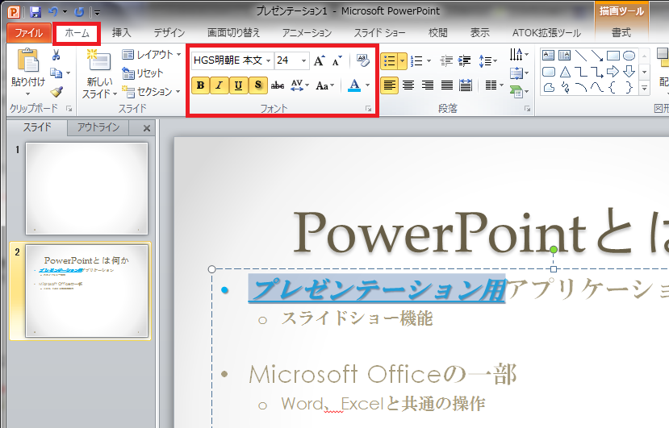The width and height of the screenshot is (669, 428).
Task: Switch to the デザイン tab
Action: (169, 33)
